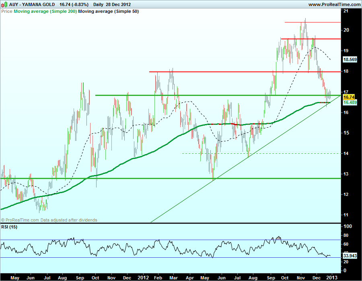Click the 80 RSI axis label

[346, 235]
